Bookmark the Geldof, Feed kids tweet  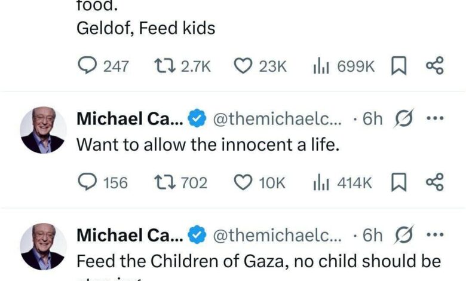coord(398,66)
